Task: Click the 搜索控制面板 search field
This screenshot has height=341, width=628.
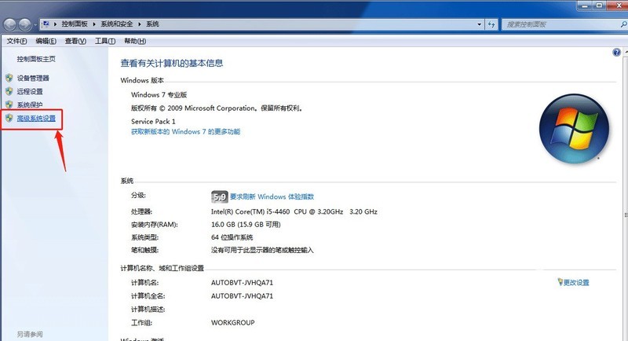Action: [x=557, y=24]
